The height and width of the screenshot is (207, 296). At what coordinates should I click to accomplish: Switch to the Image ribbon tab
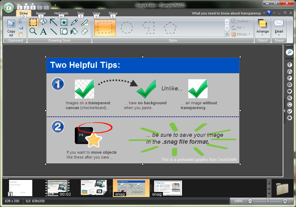41,13
